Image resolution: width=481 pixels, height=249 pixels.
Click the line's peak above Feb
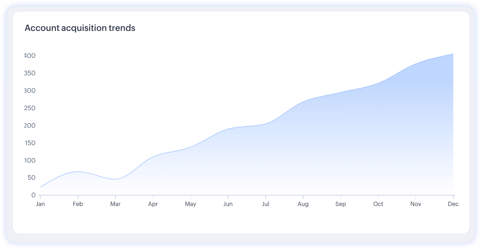pyautogui.click(x=78, y=171)
